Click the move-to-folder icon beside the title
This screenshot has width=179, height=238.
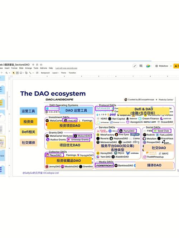37,65
